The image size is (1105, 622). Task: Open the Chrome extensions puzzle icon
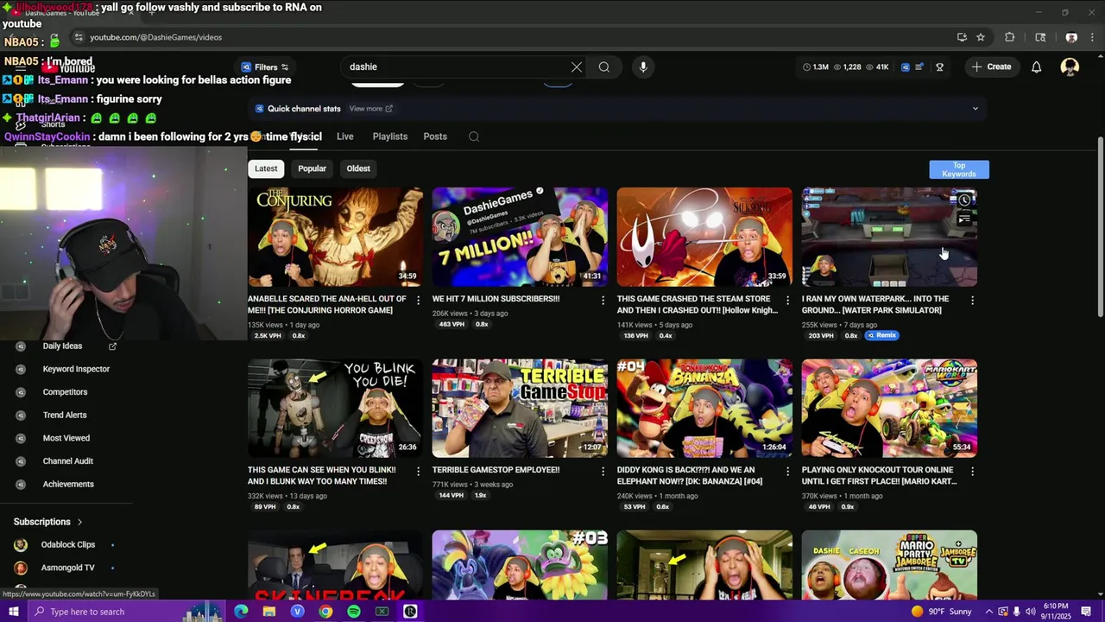[x=1009, y=37]
